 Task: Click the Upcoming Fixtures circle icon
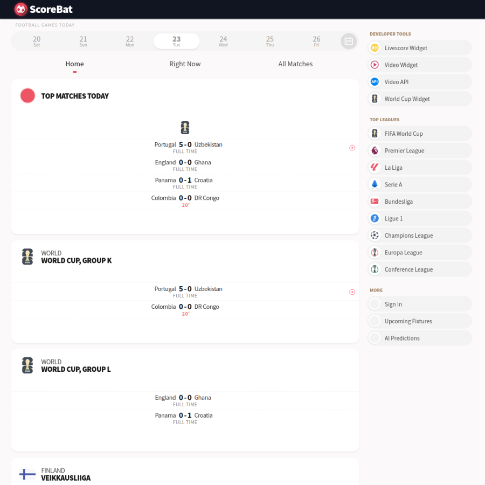(375, 321)
